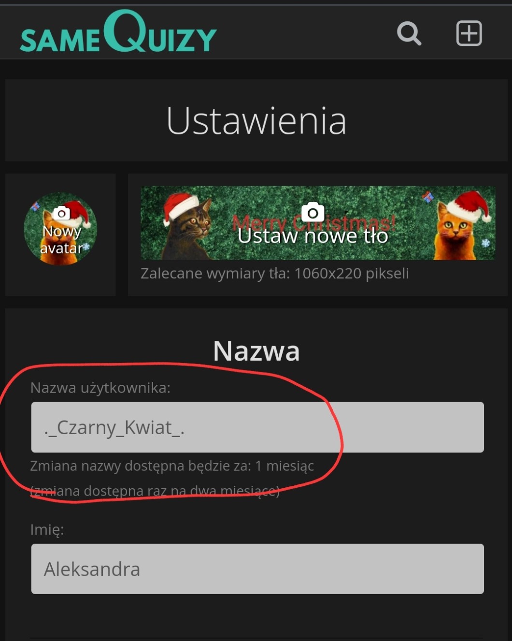Click the "zmiana dostępna raz na dwa miesiące" note
This screenshot has height=641, width=512.
pyautogui.click(x=155, y=491)
